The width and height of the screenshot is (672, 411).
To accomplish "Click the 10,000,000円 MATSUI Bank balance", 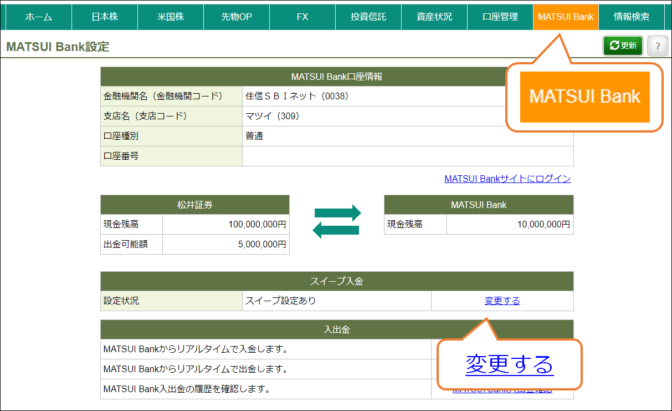I will [x=543, y=225].
